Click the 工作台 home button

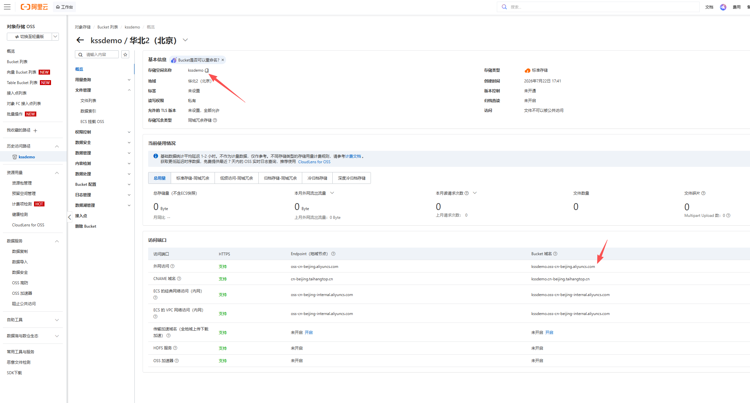[x=64, y=7]
